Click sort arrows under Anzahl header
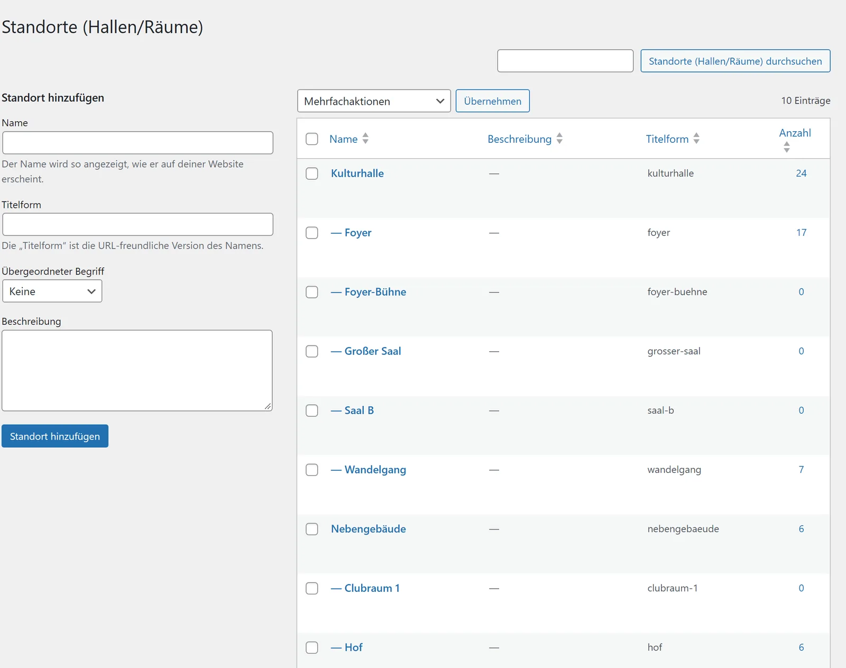The width and height of the screenshot is (846, 668). [x=787, y=147]
